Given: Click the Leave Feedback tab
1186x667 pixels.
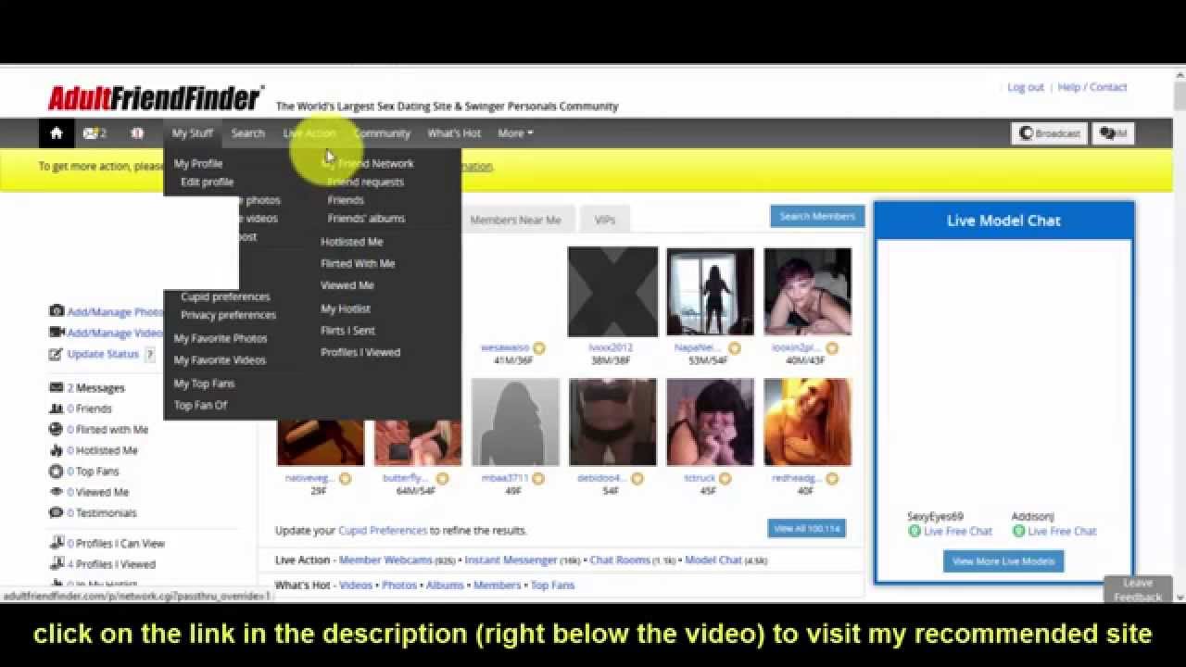Looking at the screenshot, I should [x=1138, y=590].
